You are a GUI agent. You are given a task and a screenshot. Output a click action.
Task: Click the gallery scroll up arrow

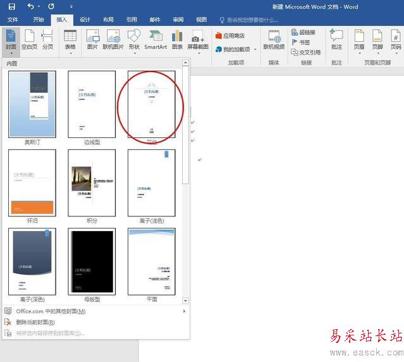(x=185, y=63)
